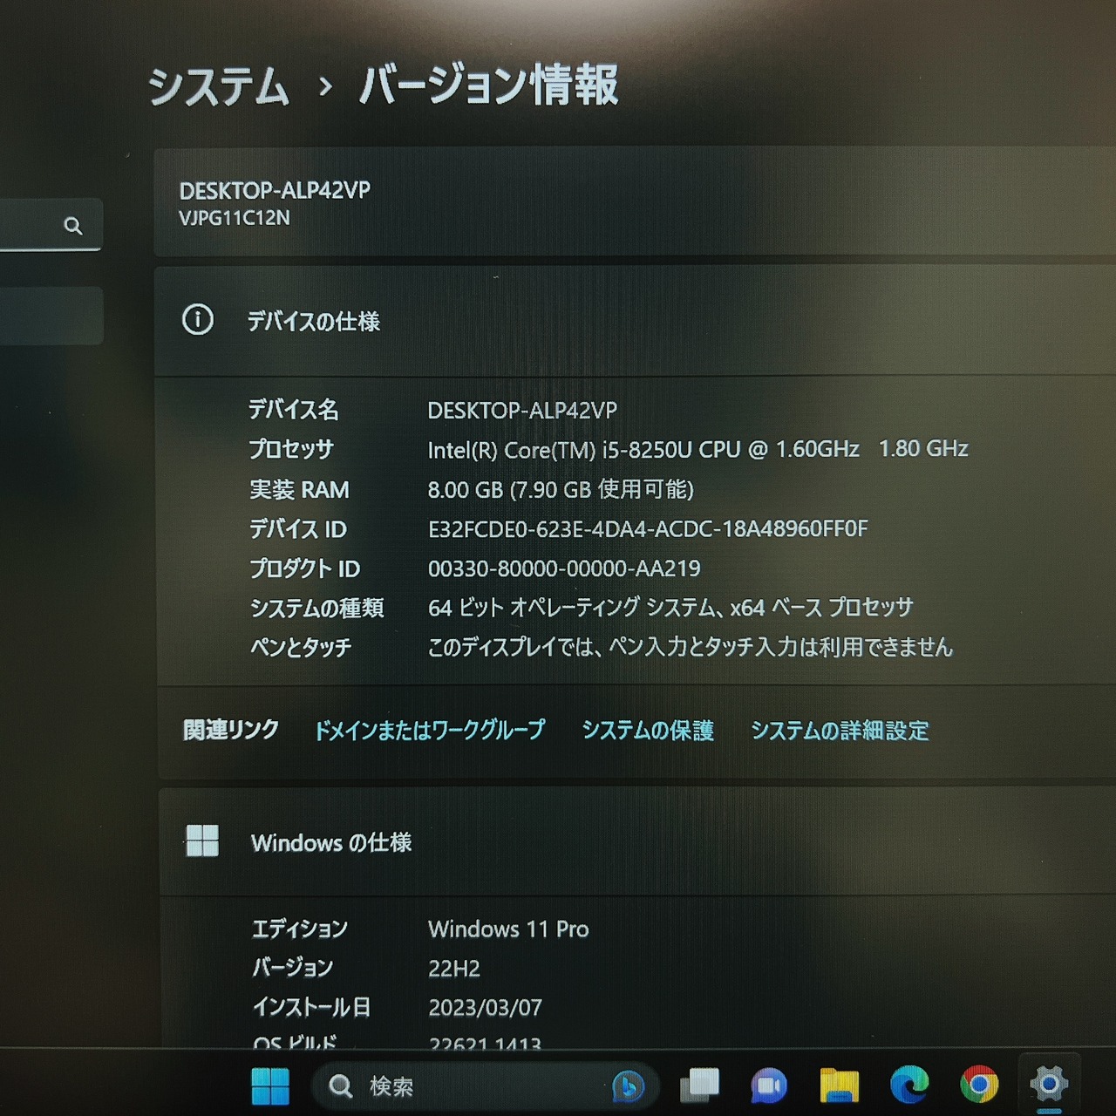This screenshot has width=1116, height=1116.
Task: Collapse the デバイスの仕様 section header
Action: (x=635, y=321)
